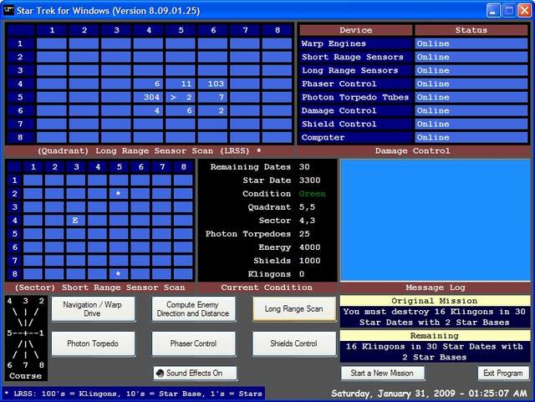Click Compute Enemy Direction and Distance

193,309
